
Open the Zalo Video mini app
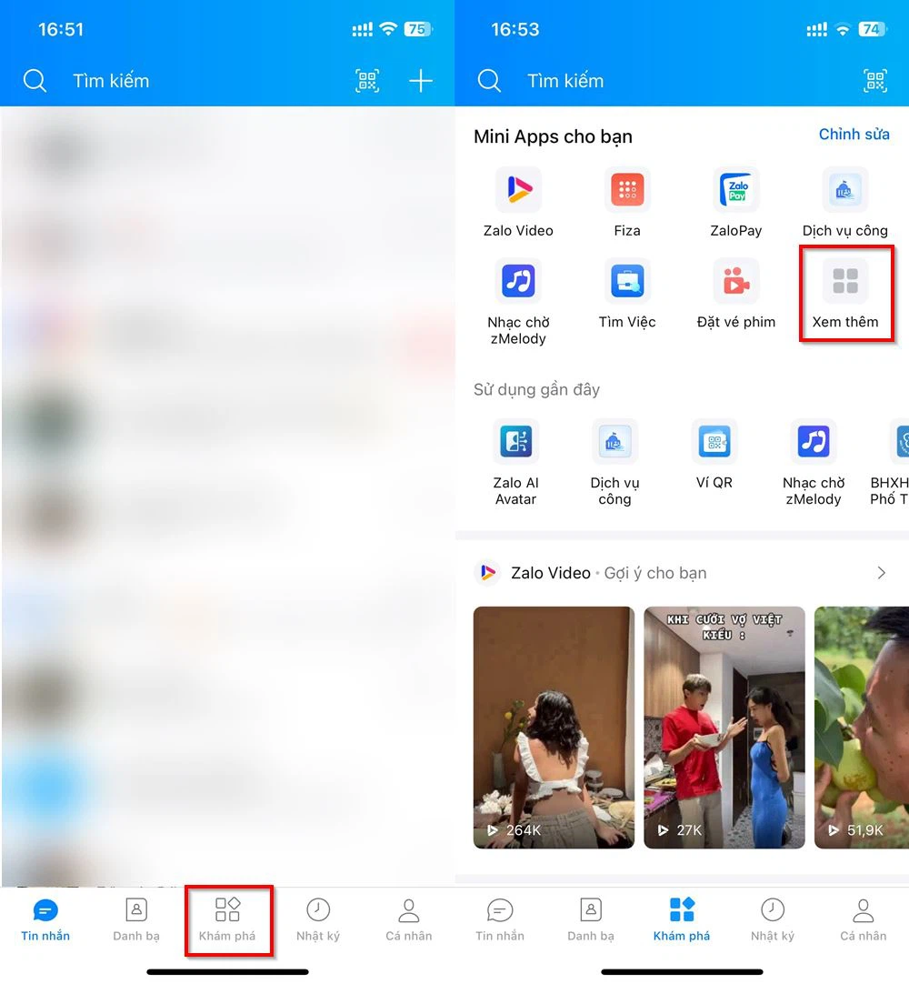[518, 191]
